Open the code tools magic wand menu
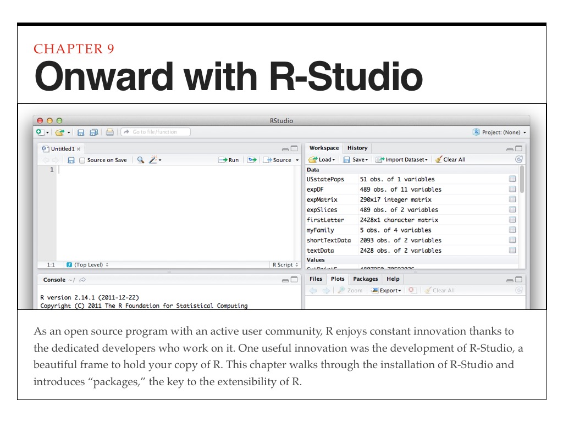Screen dimensions: 563x422 click(156, 160)
